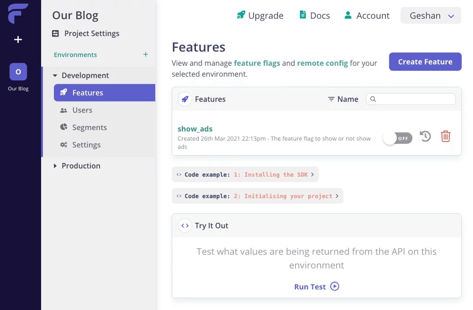The image size is (473, 310).
Task: Click the Try It Out code icon
Action: tap(185, 226)
